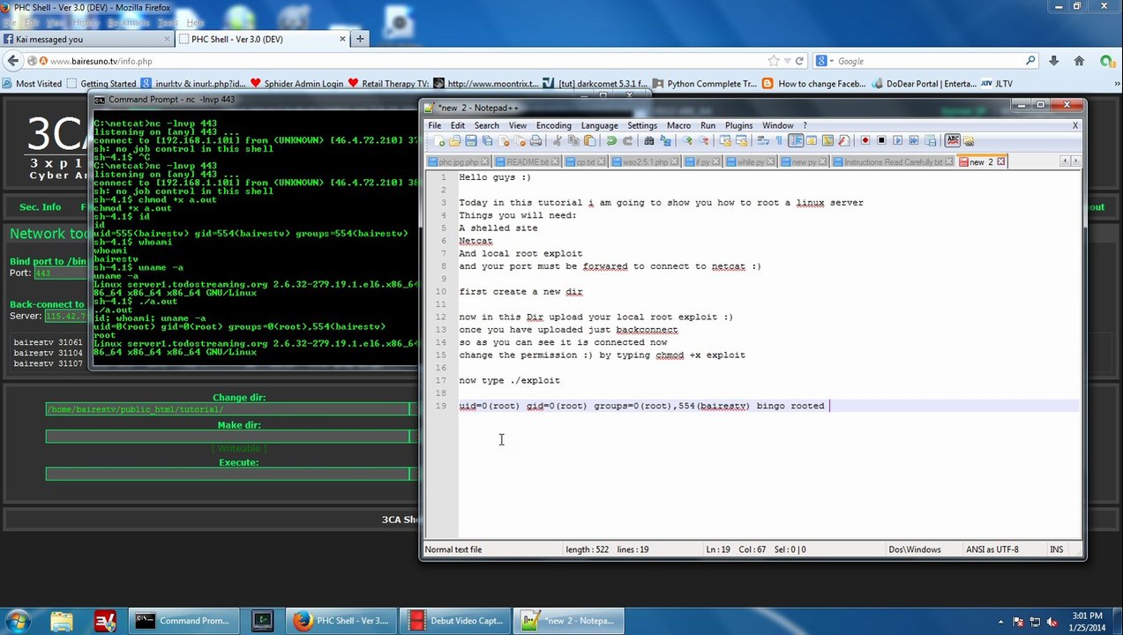The height and width of the screenshot is (635, 1123).
Task: Open the Search menu in Notepad++
Action: click(x=486, y=125)
